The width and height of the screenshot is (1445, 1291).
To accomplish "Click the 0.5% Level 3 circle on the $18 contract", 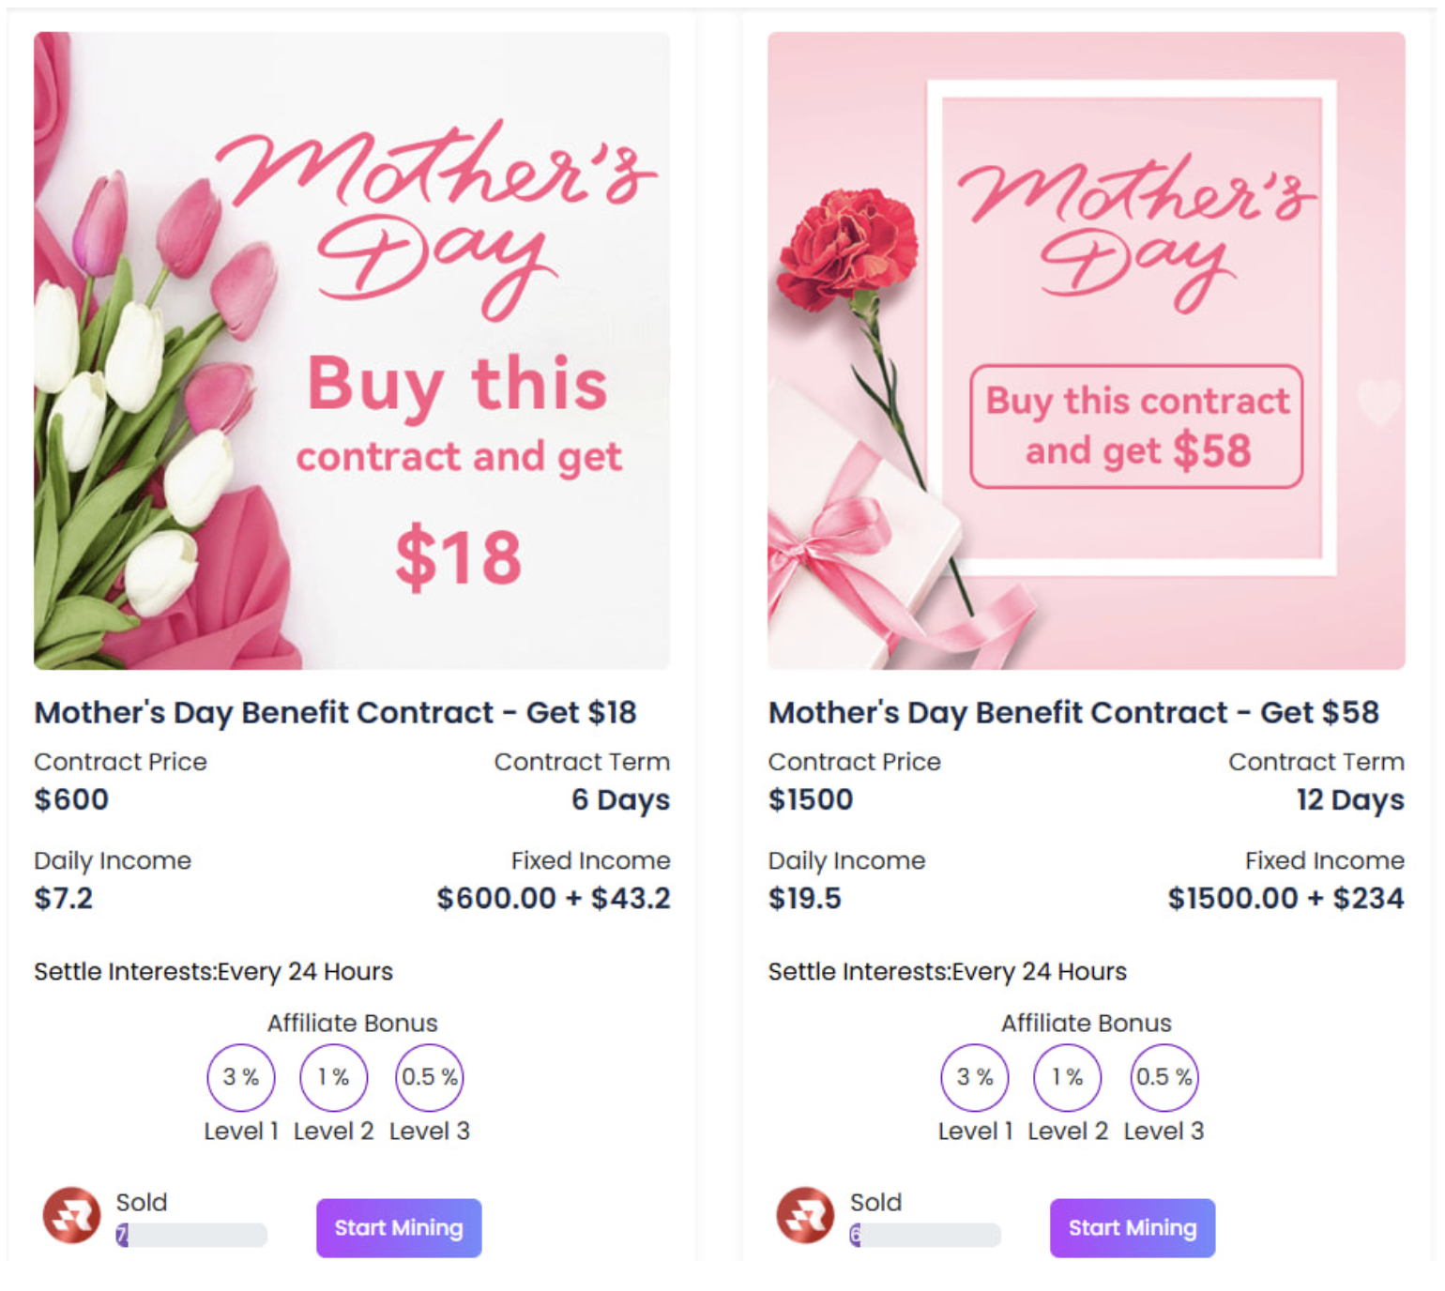I will (x=430, y=1077).
